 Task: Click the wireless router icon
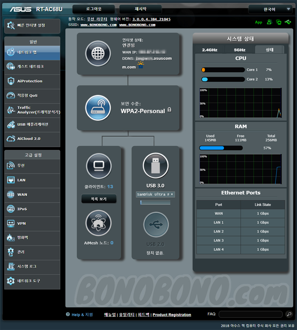coord(98,108)
